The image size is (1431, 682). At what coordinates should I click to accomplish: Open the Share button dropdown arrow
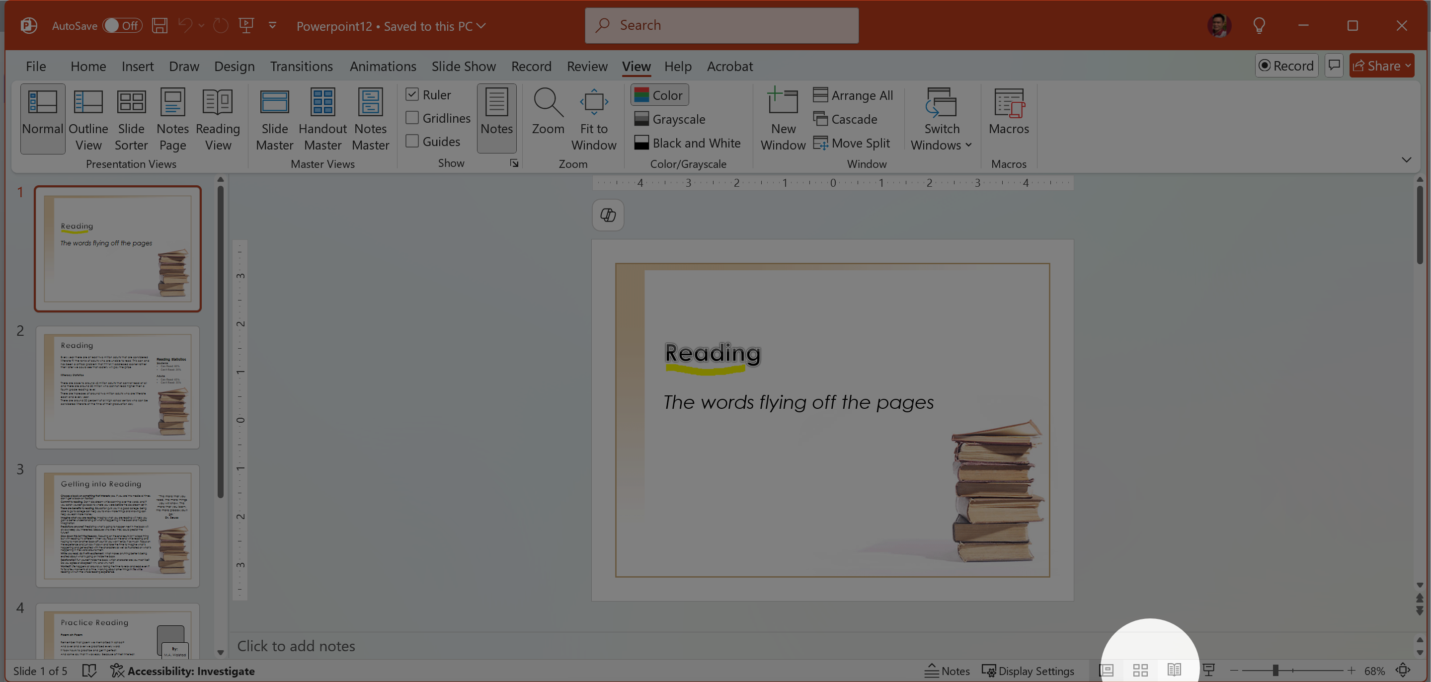point(1407,66)
